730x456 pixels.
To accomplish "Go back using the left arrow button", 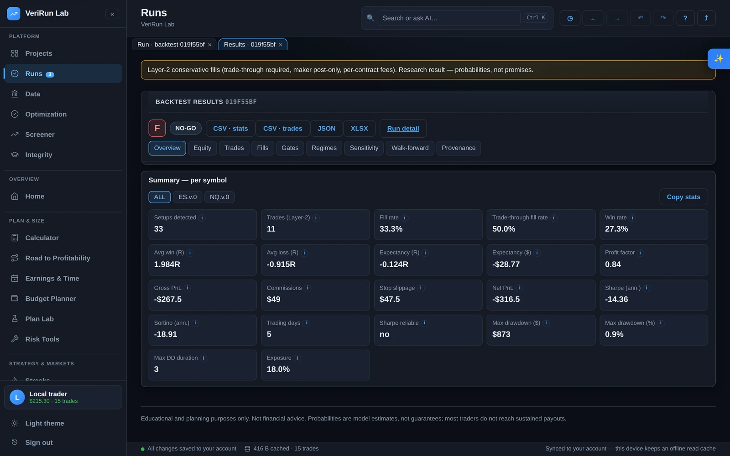I will click(x=593, y=18).
